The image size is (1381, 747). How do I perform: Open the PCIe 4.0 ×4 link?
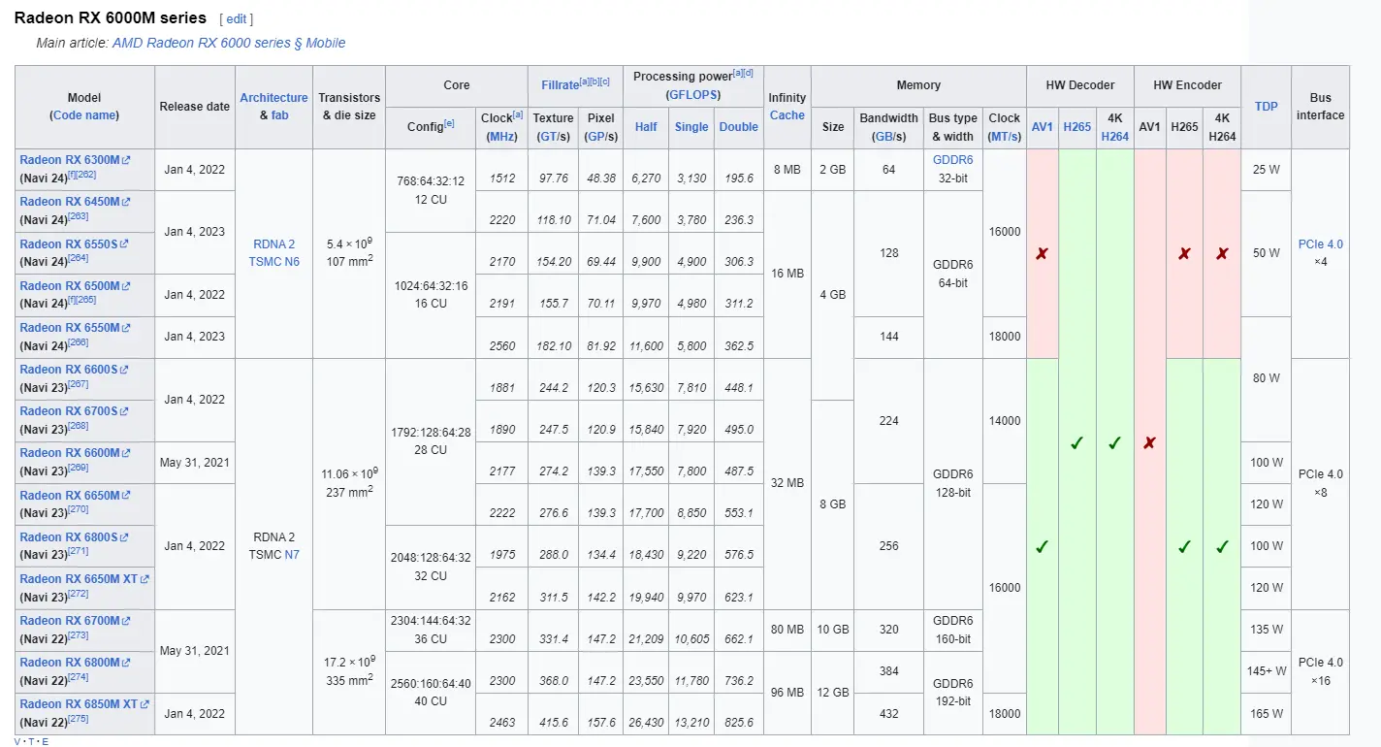point(1321,244)
